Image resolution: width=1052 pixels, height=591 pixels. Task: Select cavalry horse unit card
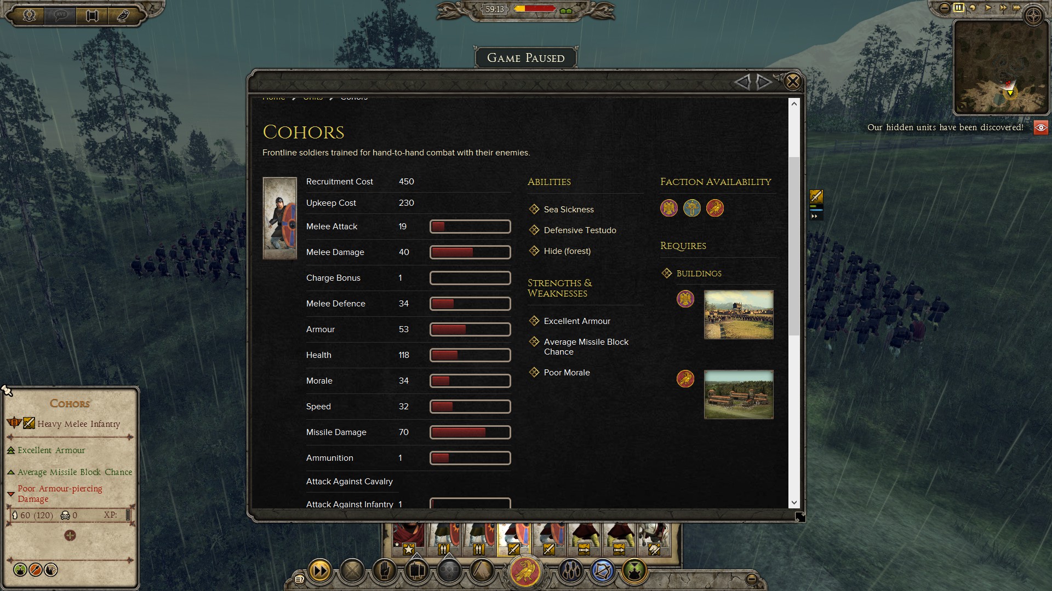pos(654,540)
